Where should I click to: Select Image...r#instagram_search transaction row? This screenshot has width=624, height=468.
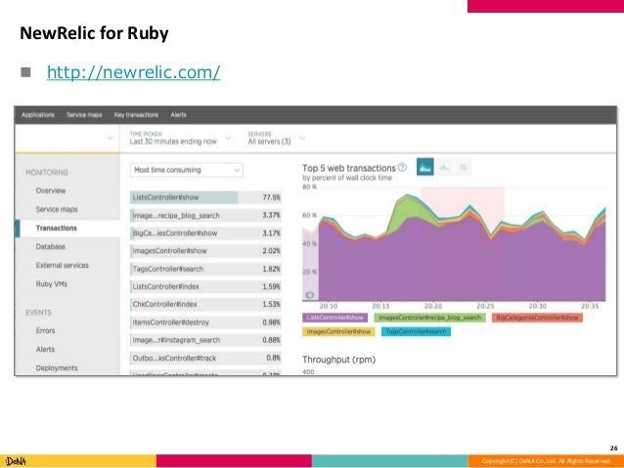point(205,340)
